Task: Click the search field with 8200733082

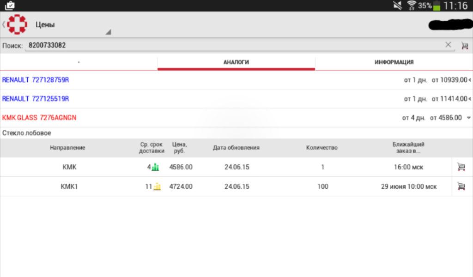Action: click(x=231, y=45)
